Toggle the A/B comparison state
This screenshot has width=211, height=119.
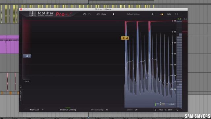98,14
